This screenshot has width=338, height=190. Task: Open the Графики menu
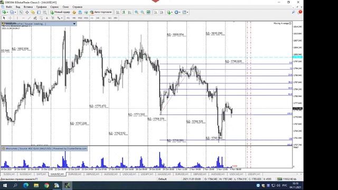pos(41,7)
